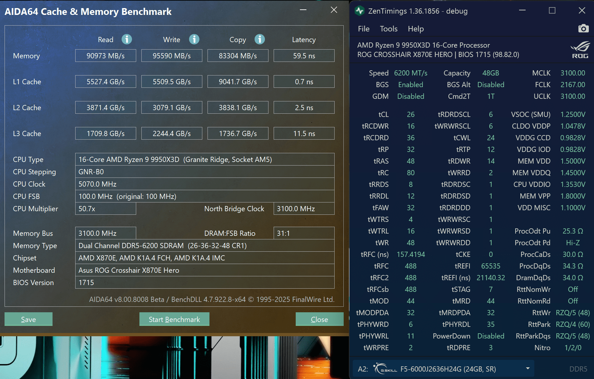Screen dimensions: 594x379
Task: Close AIDA64 window via title bar X
Action: 334,10
